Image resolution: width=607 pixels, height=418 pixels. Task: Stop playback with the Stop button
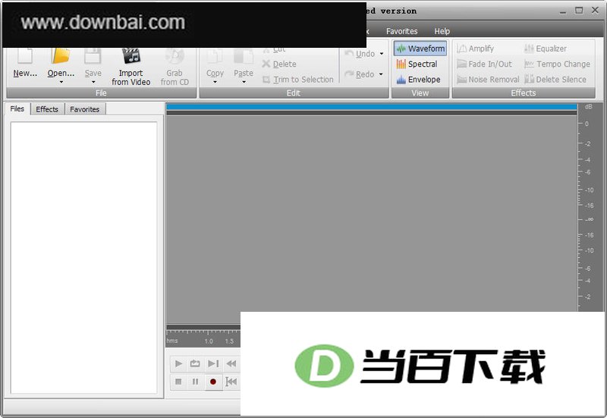coord(178,382)
